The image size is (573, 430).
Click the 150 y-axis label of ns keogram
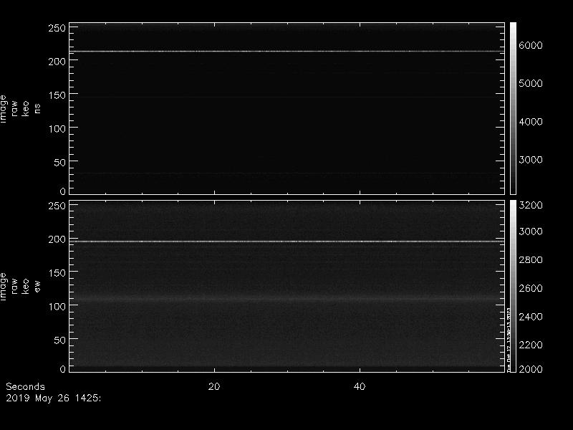(x=57, y=95)
